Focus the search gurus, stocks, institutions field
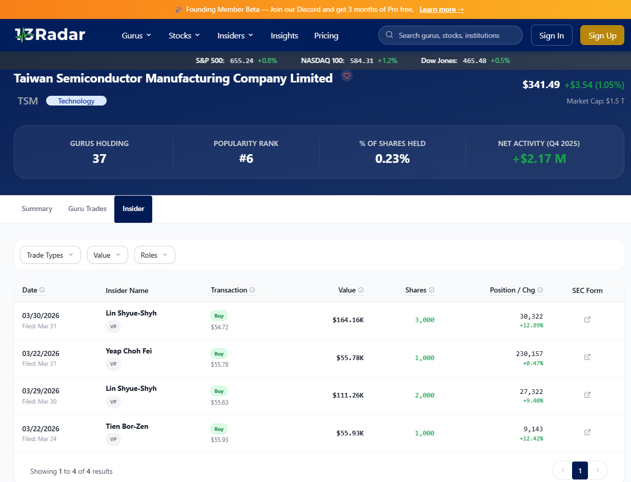This screenshot has height=482, width=631. tap(450, 35)
